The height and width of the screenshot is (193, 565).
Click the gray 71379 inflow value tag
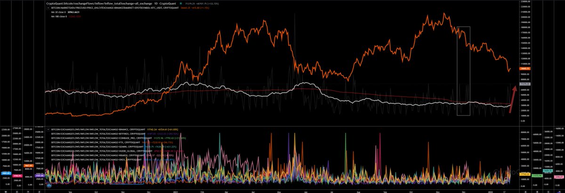(525, 84)
